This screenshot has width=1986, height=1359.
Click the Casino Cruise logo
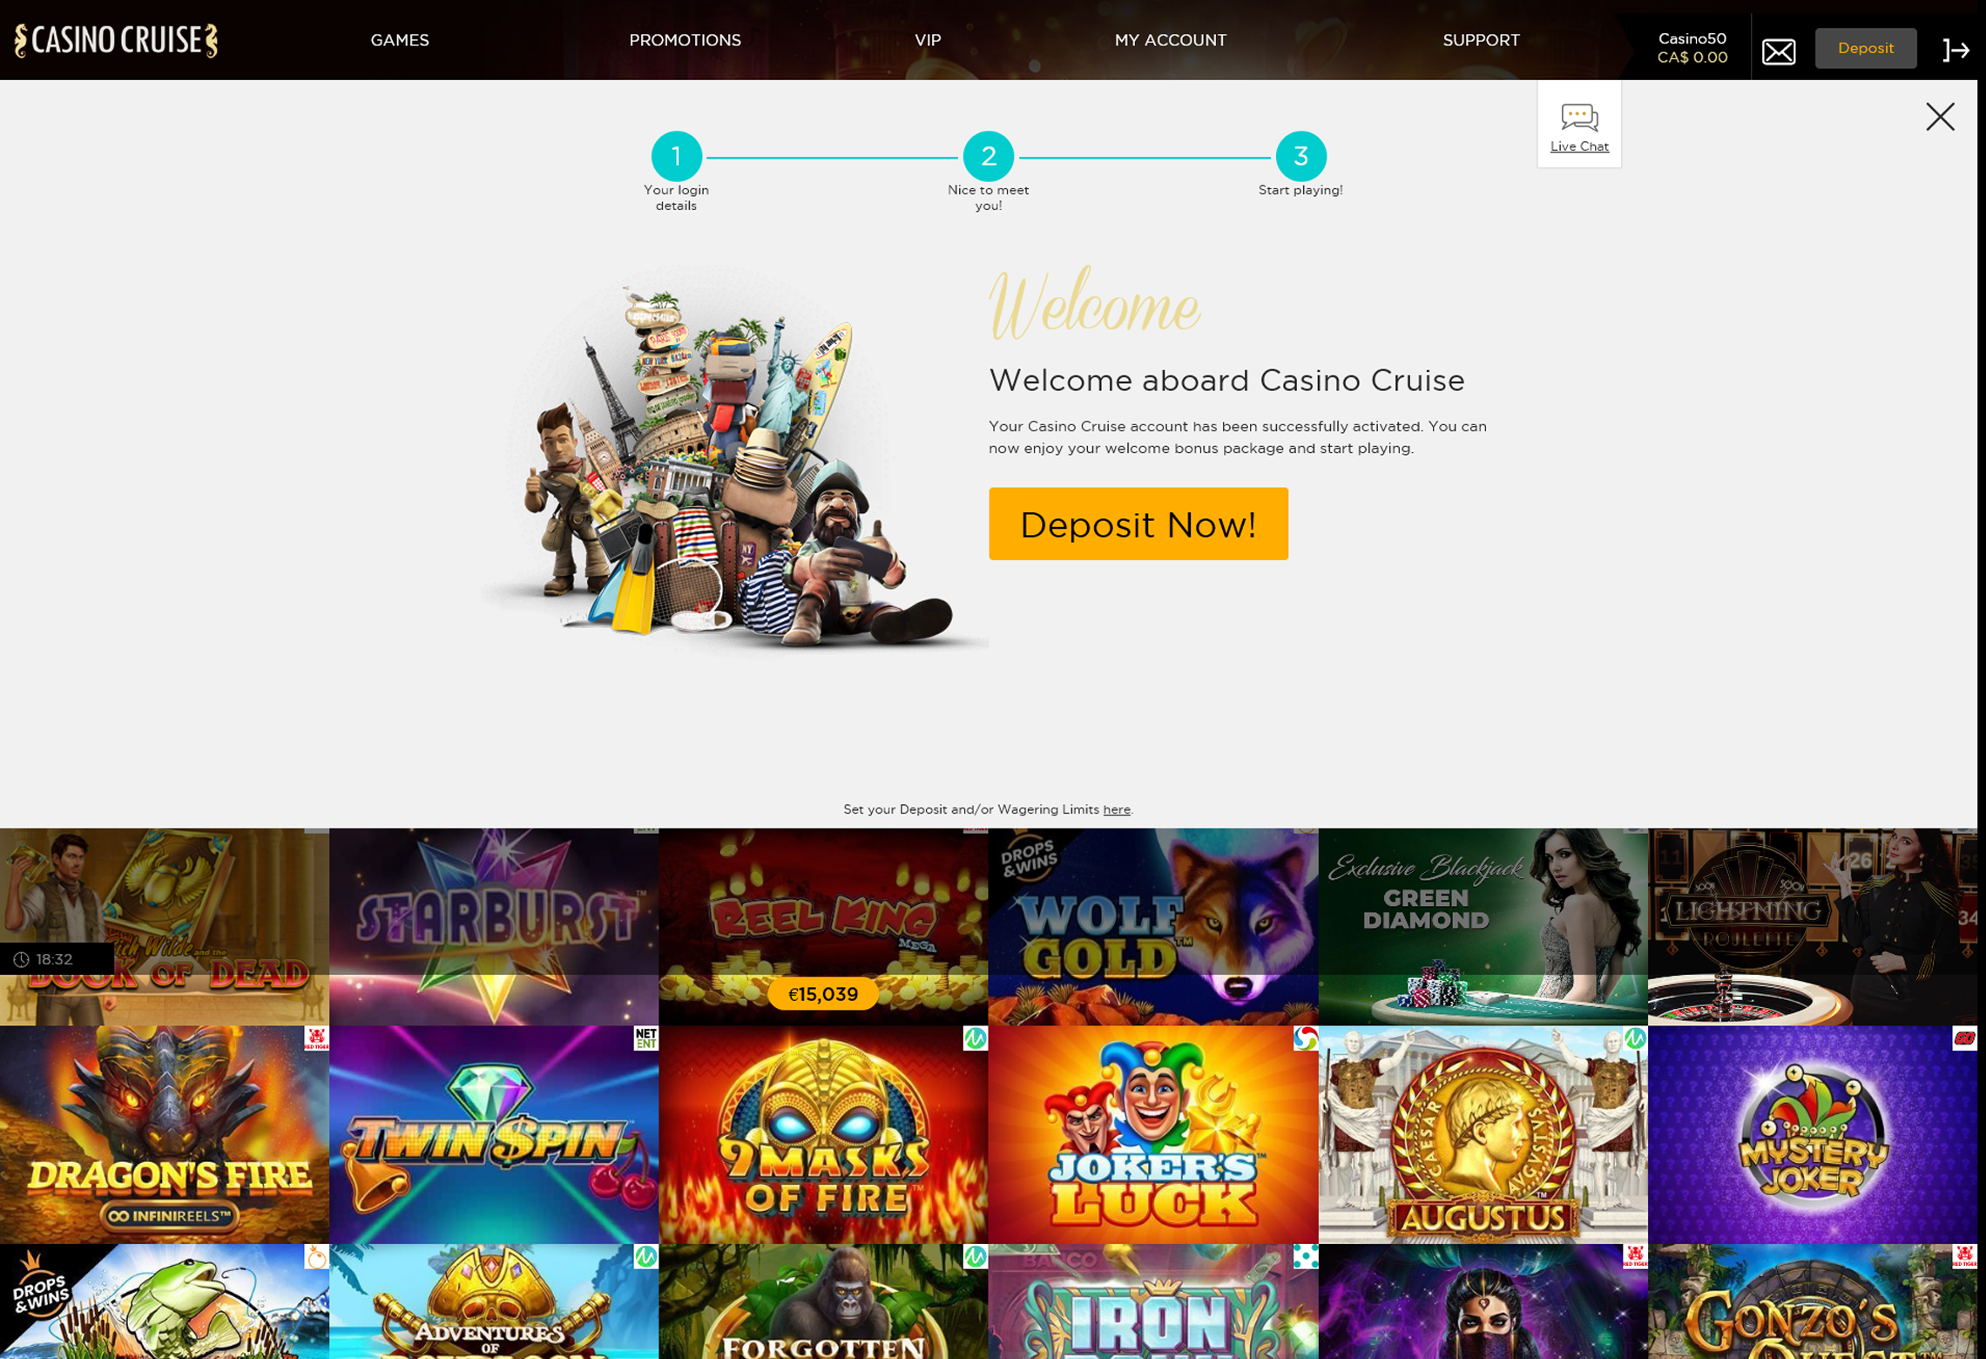coord(116,40)
